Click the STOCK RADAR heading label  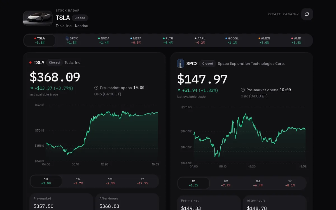coord(67,11)
